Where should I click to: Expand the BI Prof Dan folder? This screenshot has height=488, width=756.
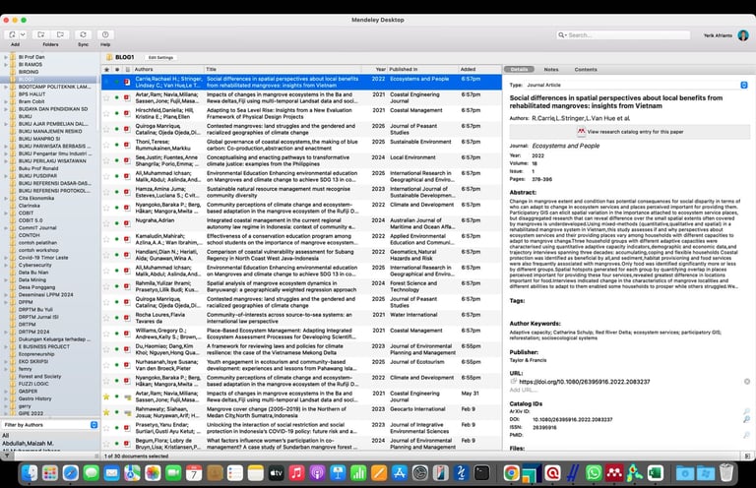pos(6,57)
